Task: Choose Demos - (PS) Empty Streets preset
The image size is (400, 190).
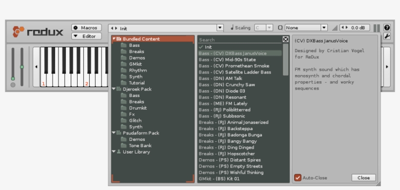Action: point(240,166)
